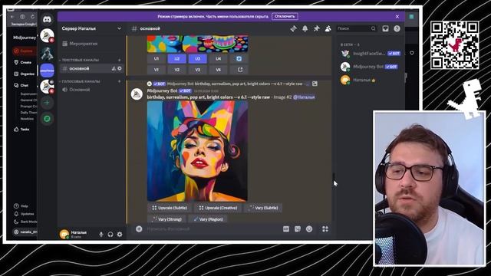The width and height of the screenshot is (491, 276).
Task: Open the emoji picker icon
Action: pos(309,229)
